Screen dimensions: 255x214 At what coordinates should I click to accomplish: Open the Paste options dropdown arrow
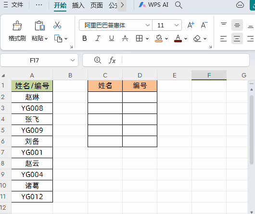(x=46, y=38)
